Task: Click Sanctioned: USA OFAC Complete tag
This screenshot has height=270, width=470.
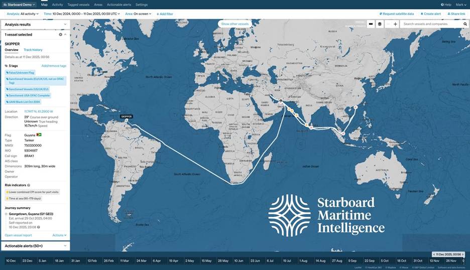Action: tap(28, 95)
